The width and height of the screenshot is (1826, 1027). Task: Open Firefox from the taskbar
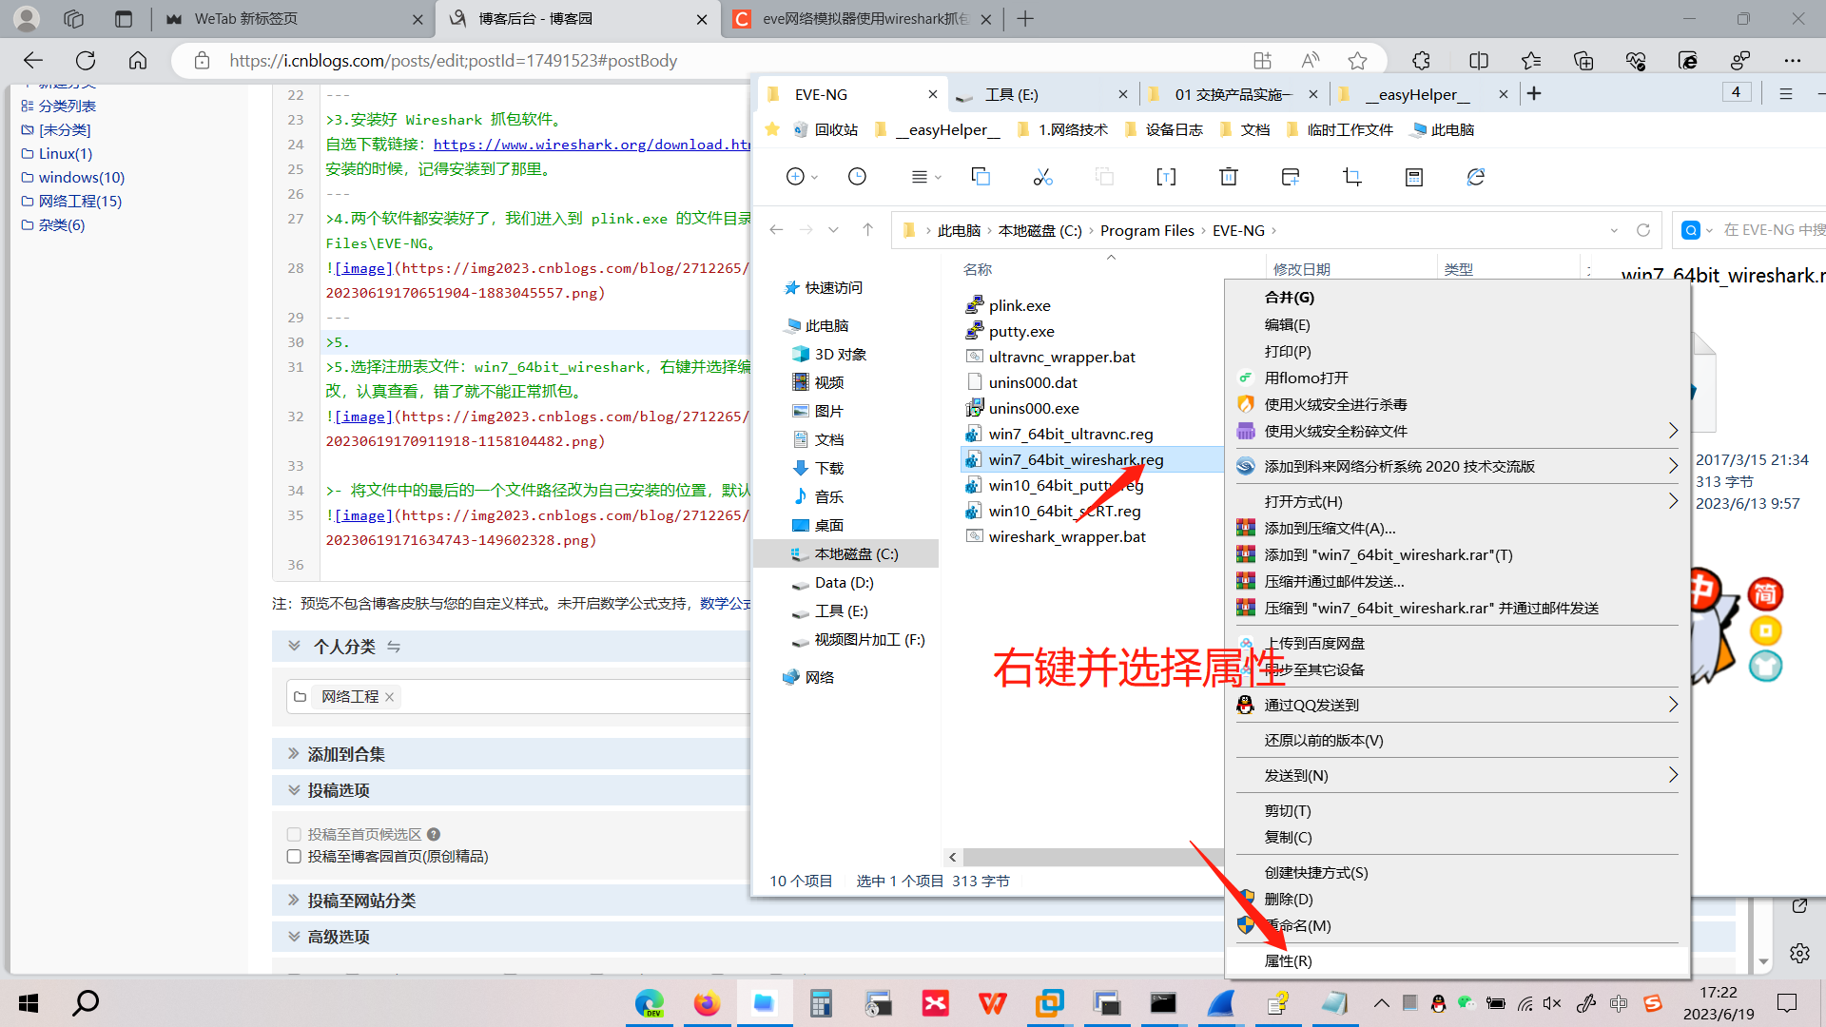click(707, 1003)
